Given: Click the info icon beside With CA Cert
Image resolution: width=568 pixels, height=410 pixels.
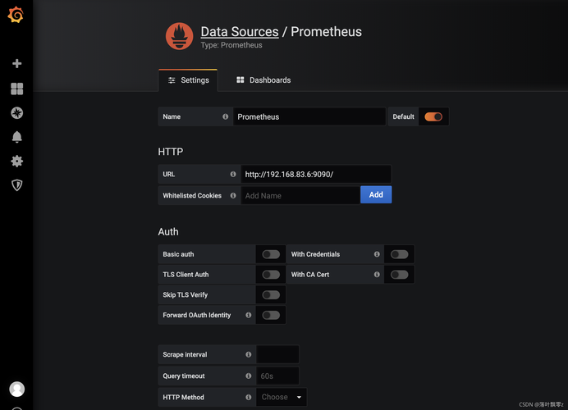Looking at the screenshot, I should click(x=377, y=275).
